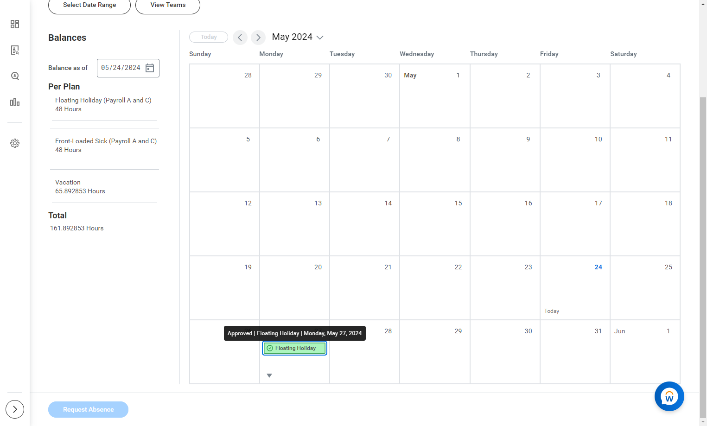Open the Floating Holiday event on May 27
Image resolution: width=707 pixels, height=426 pixels.
pyautogui.click(x=295, y=348)
